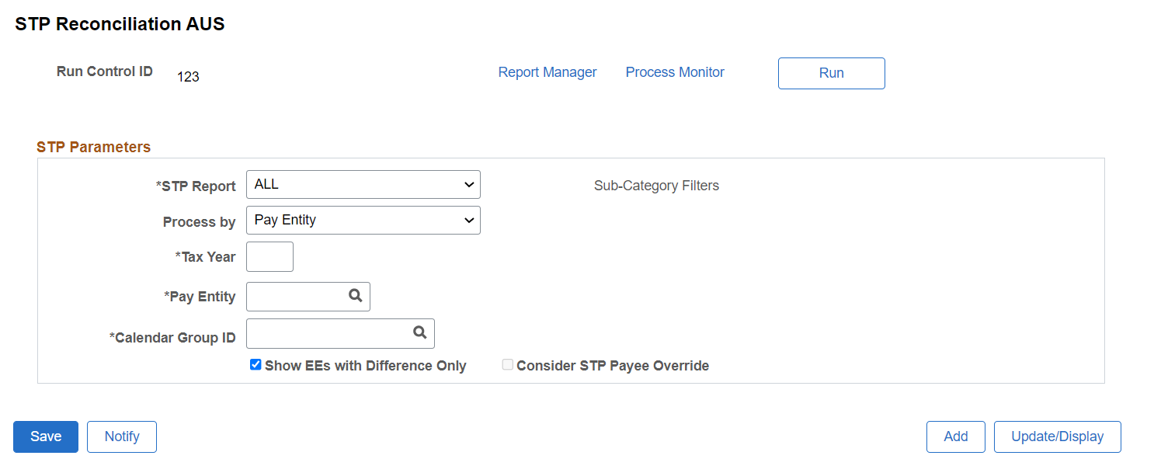1154x466 pixels.
Task: Expand the STP Report dropdown showing ALL
Action: pyautogui.click(x=363, y=185)
